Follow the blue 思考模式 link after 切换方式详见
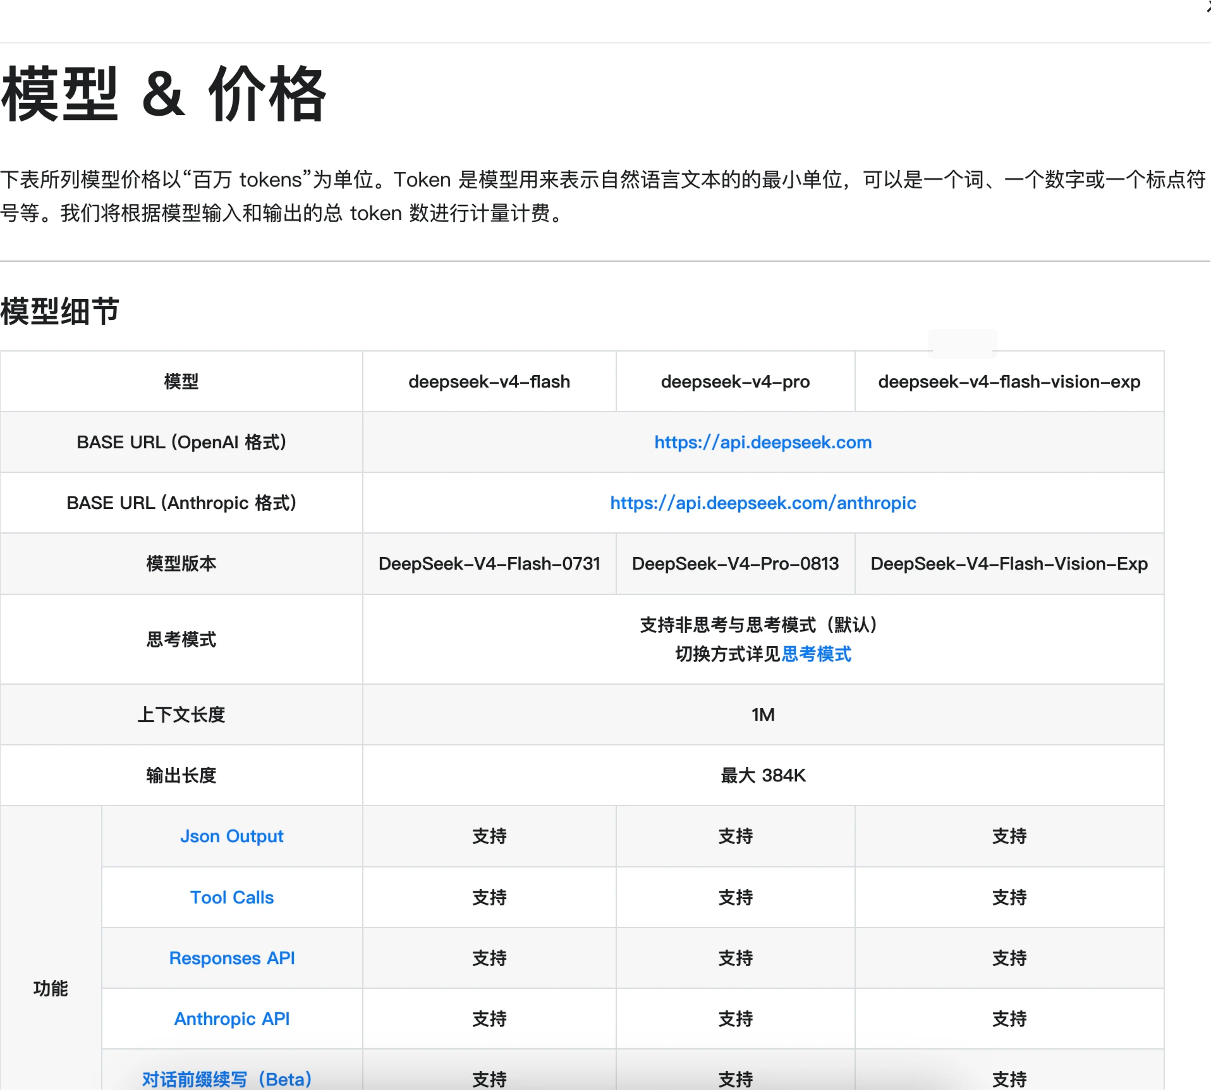The width and height of the screenshot is (1211, 1090). [817, 654]
